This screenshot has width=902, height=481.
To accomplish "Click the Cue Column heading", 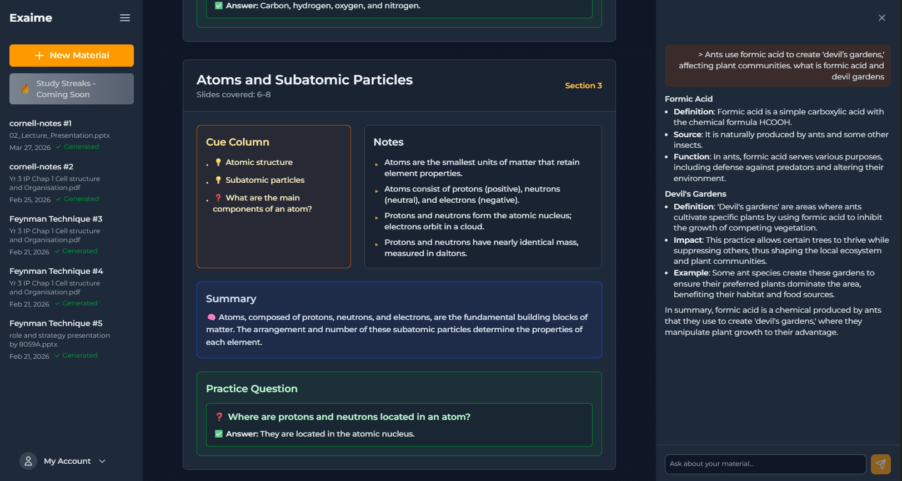I will (238, 142).
